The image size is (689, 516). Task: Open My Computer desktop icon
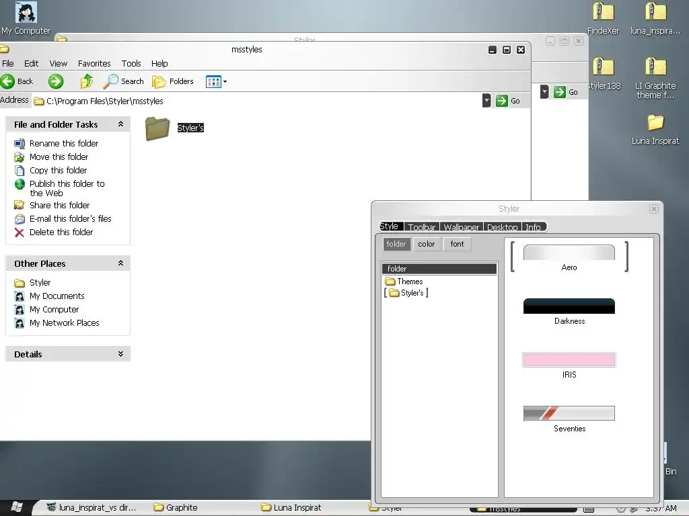point(26,18)
